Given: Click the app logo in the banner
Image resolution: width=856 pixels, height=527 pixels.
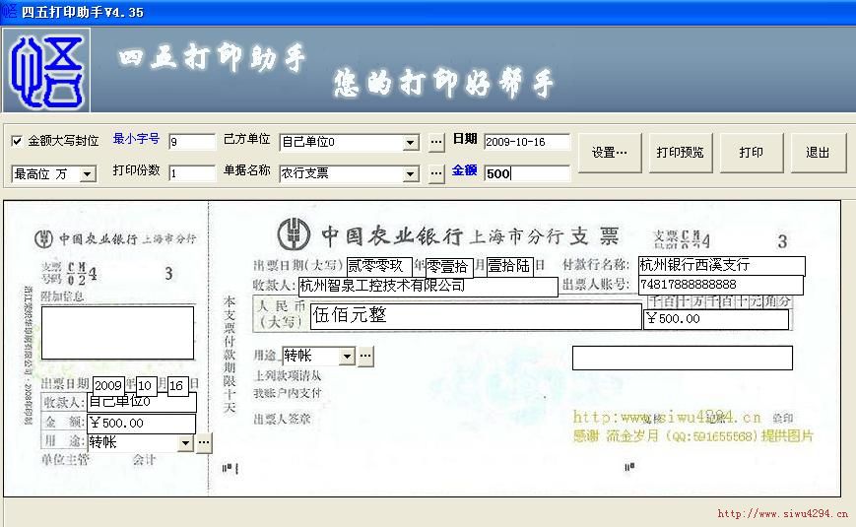Looking at the screenshot, I should point(45,70).
